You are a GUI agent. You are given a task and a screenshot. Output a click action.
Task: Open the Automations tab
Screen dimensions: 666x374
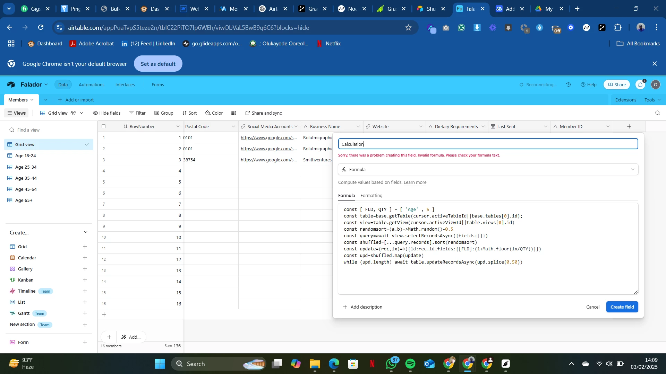click(91, 85)
